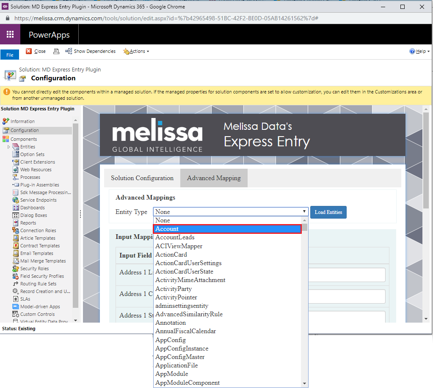Click the Close label in toolbar
The height and width of the screenshot is (389, 433).
pyautogui.click(x=40, y=51)
